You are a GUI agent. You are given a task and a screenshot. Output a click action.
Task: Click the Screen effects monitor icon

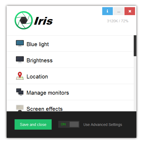point(20,108)
